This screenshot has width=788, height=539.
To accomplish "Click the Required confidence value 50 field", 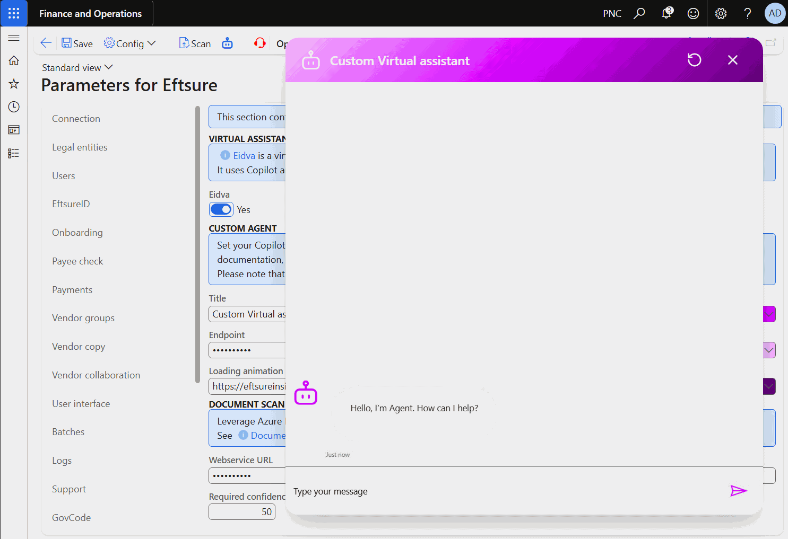I will click(242, 512).
